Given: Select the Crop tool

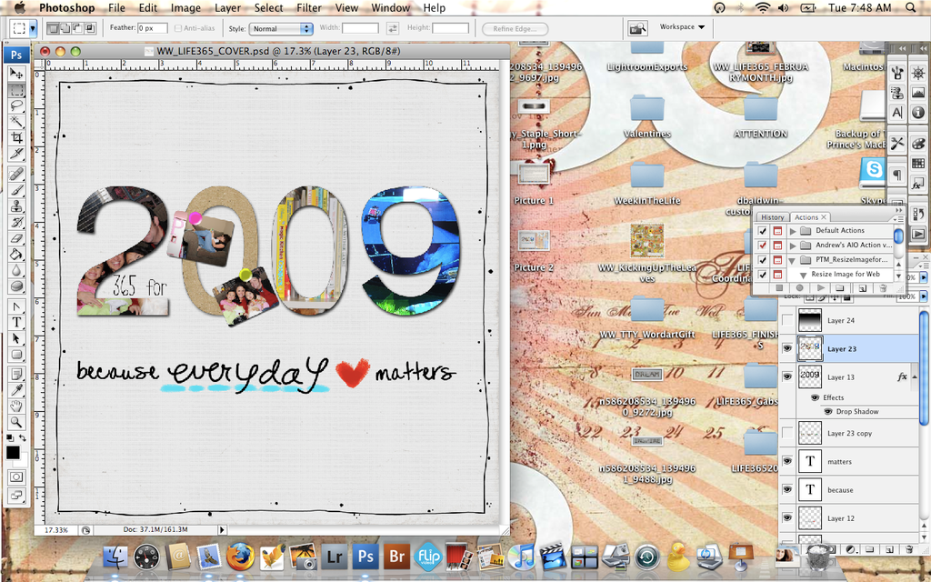Looking at the screenshot, I should pyautogui.click(x=16, y=137).
